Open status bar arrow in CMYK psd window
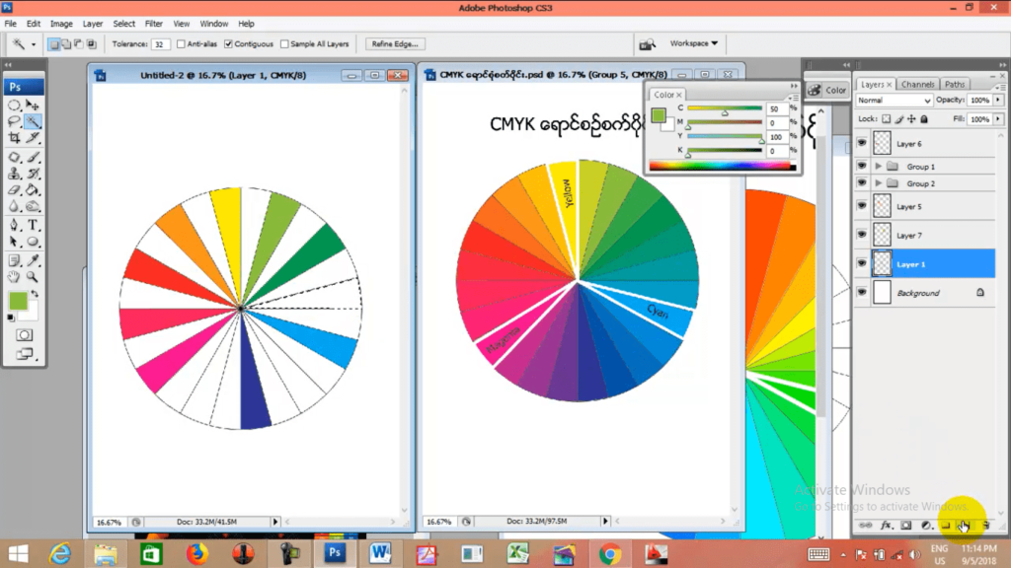This screenshot has height=568, width=1011. [605, 521]
